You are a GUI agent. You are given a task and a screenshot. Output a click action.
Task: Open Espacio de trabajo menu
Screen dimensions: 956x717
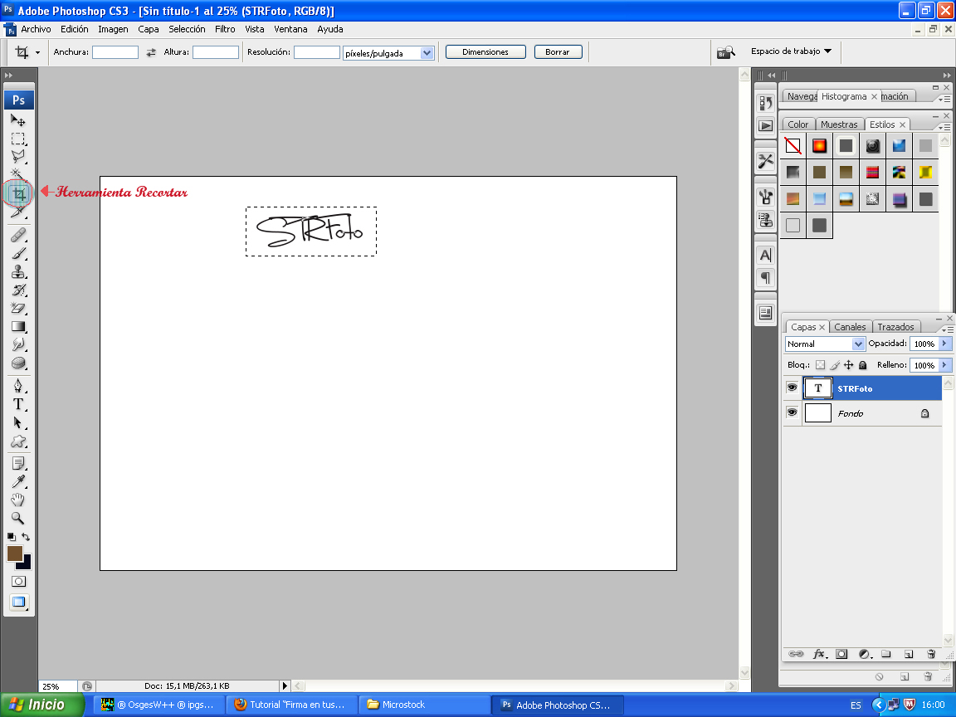coord(791,51)
